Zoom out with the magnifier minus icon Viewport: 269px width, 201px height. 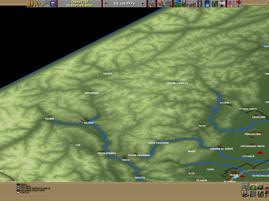pos(168,4)
